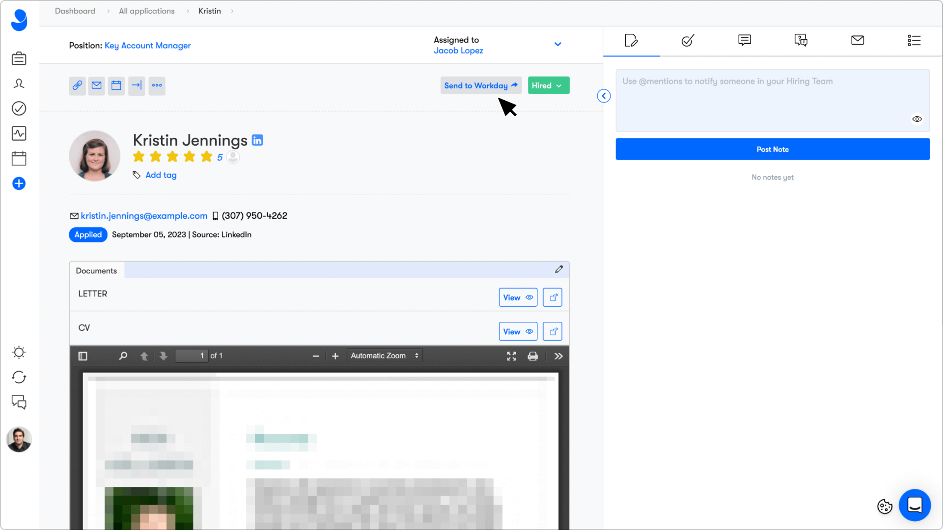The image size is (943, 530).
Task: Toggle the sidebar with the left chevron
Action: click(603, 96)
